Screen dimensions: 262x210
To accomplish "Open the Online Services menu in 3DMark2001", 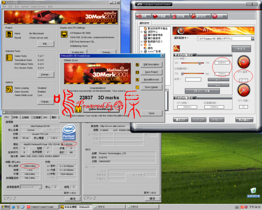I will click(38, 7).
